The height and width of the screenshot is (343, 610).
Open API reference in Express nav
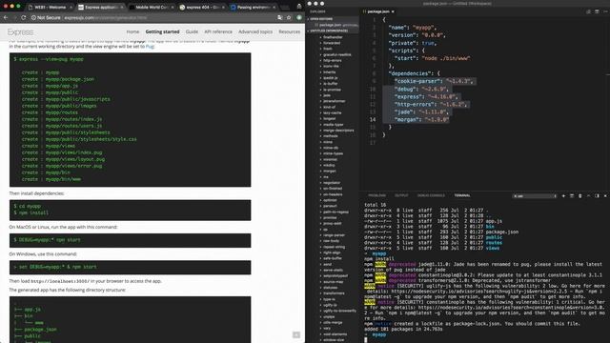point(218,31)
